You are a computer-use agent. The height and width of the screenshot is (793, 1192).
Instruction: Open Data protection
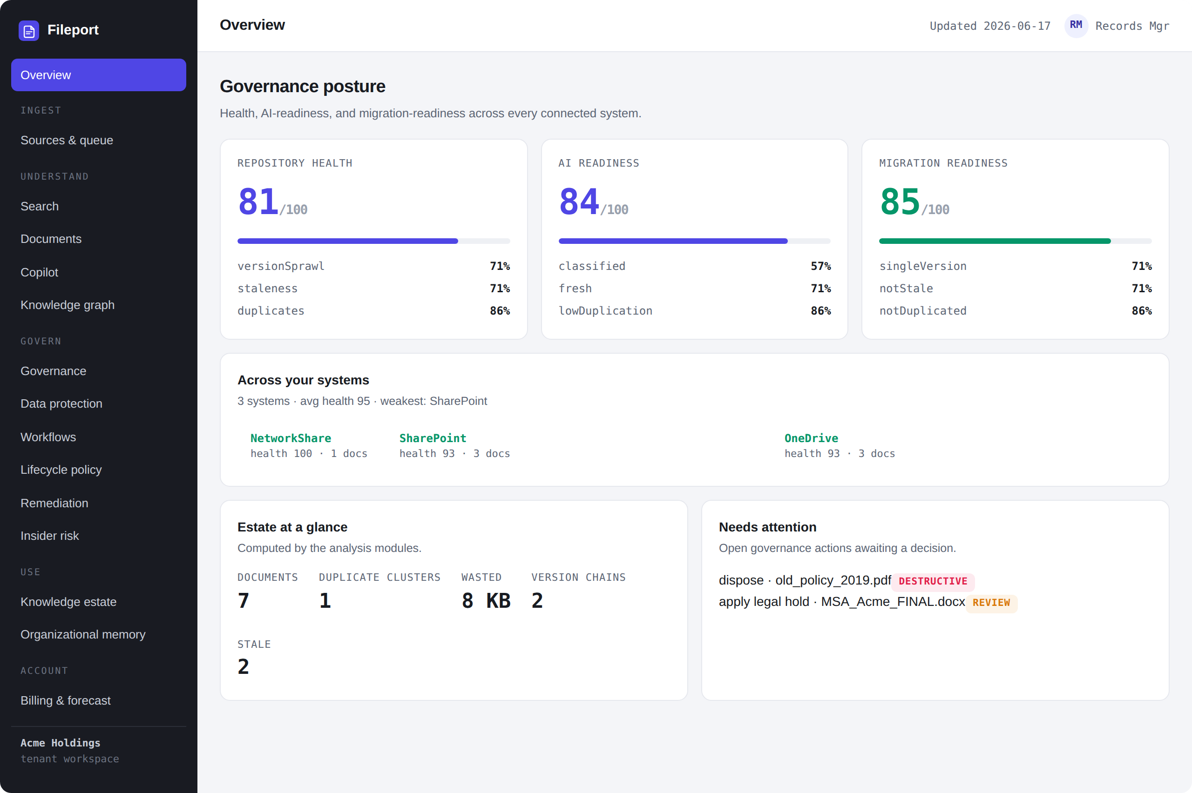tap(99, 403)
